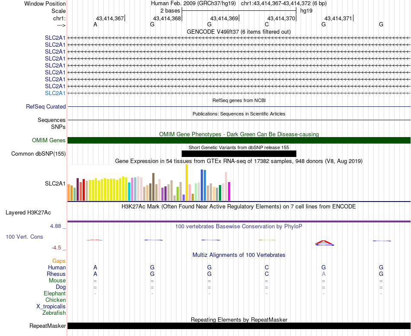Open Short Genetic Variants from dbSNP title

coord(239,147)
